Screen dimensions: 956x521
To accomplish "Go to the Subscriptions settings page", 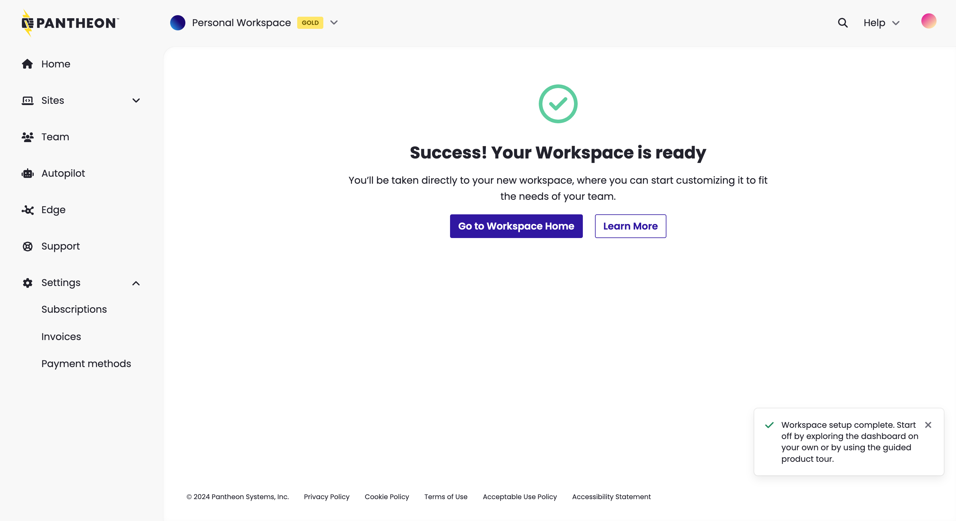I will click(74, 309).
